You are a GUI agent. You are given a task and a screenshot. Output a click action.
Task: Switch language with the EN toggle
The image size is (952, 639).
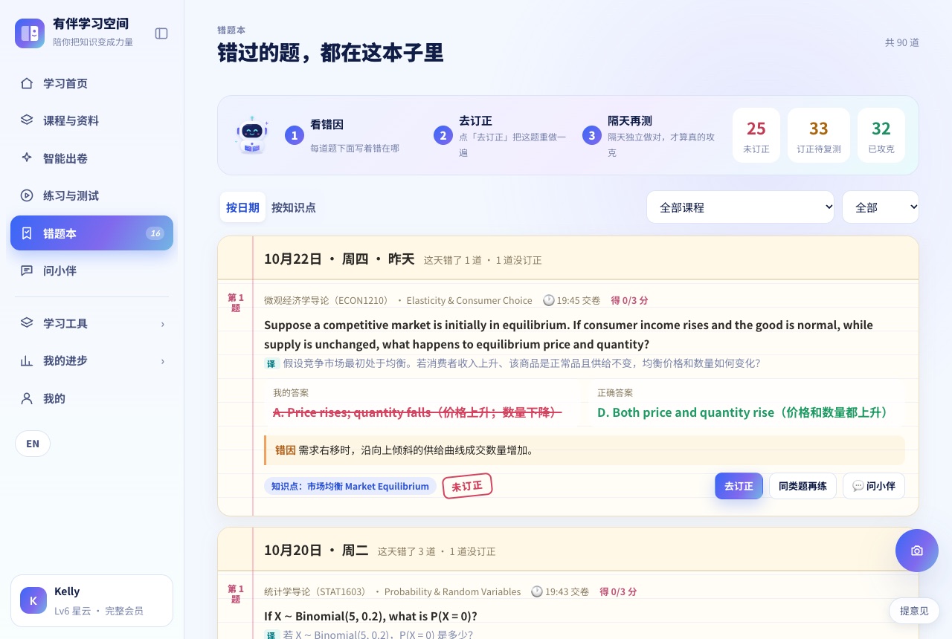(33, 444)
